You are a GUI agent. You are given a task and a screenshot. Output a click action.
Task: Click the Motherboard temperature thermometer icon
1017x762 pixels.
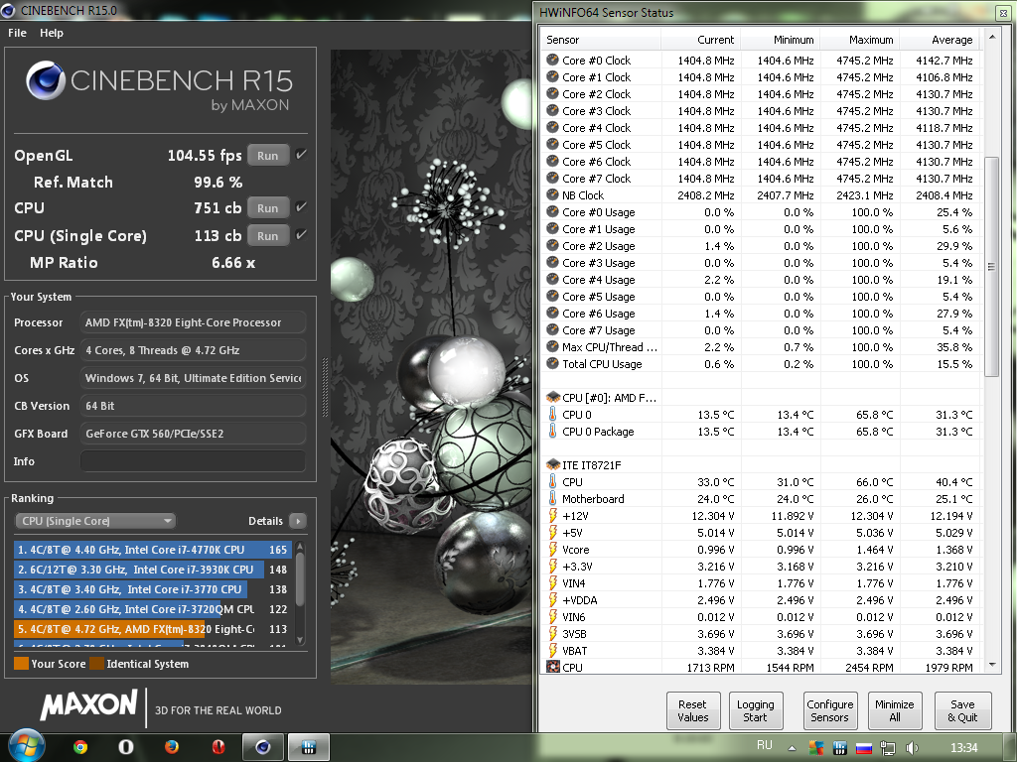point(552,498)
